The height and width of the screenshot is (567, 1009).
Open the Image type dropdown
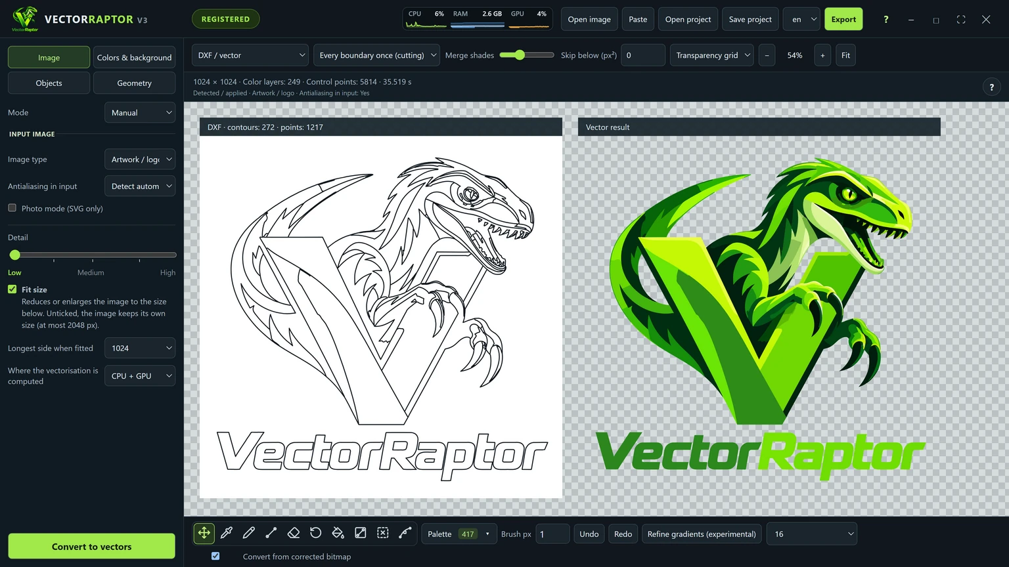[140, 159]
